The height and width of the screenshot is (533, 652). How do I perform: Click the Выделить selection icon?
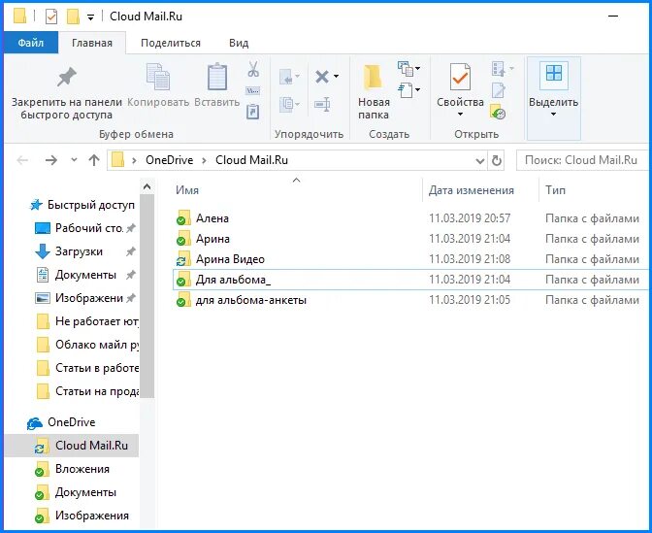(x=553, y=74)
